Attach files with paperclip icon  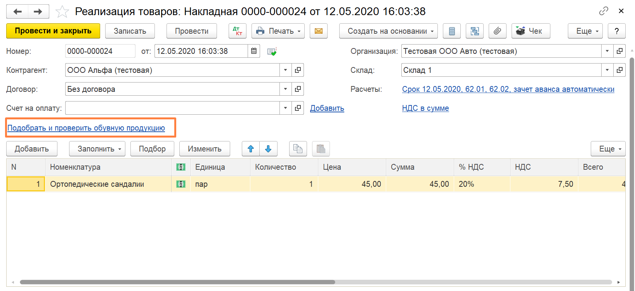coord(498,31)
